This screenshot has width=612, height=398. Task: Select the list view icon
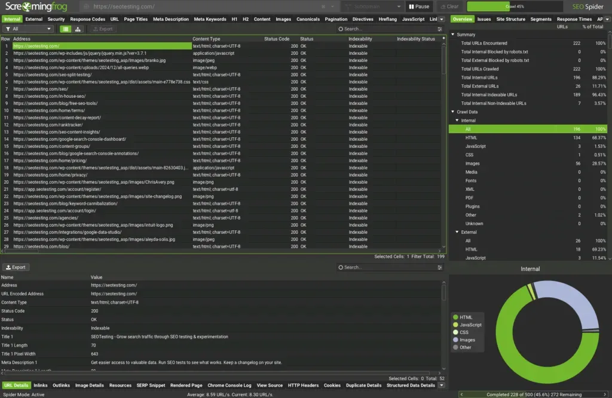65,29
